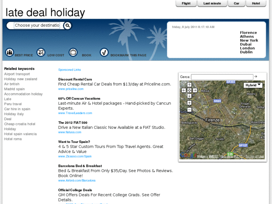This screenshot has width=272, height=204.
Task: Open Madrid spain keyword
Action: point(14,89)
